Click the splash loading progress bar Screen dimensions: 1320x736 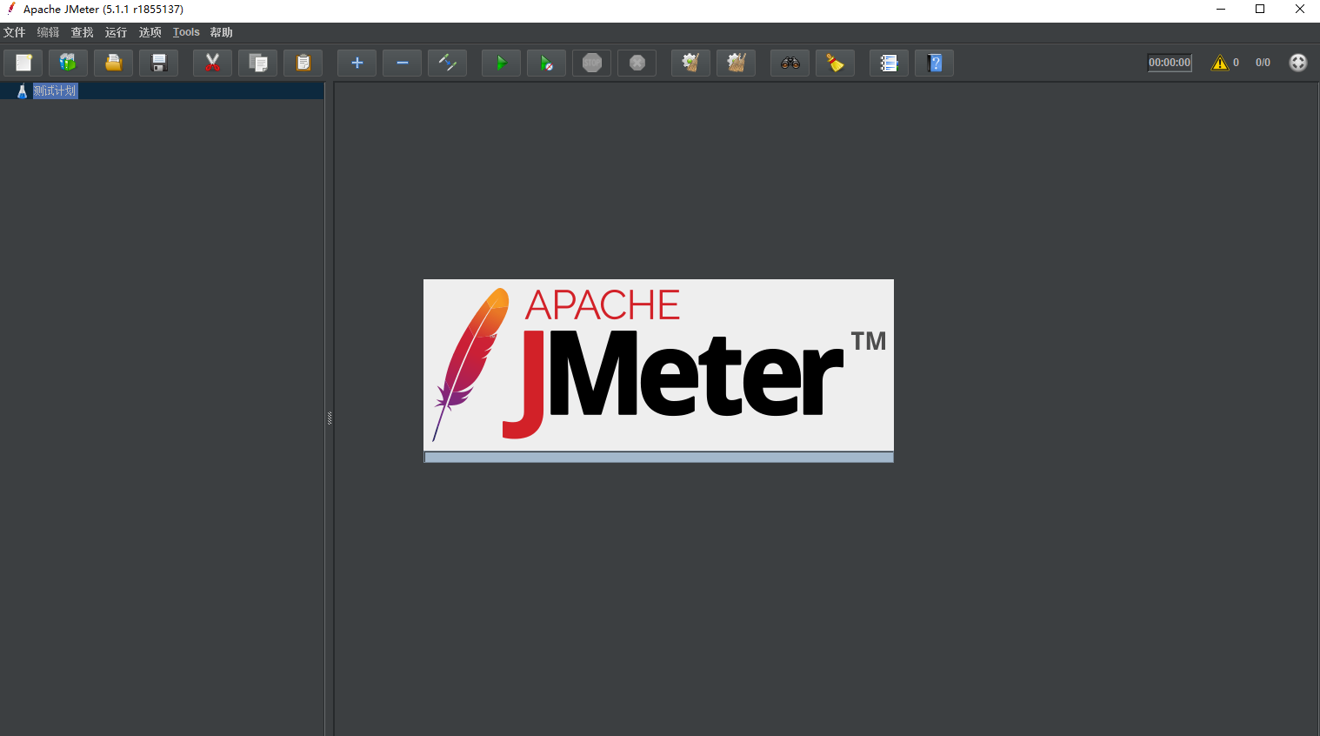point(658,457)
